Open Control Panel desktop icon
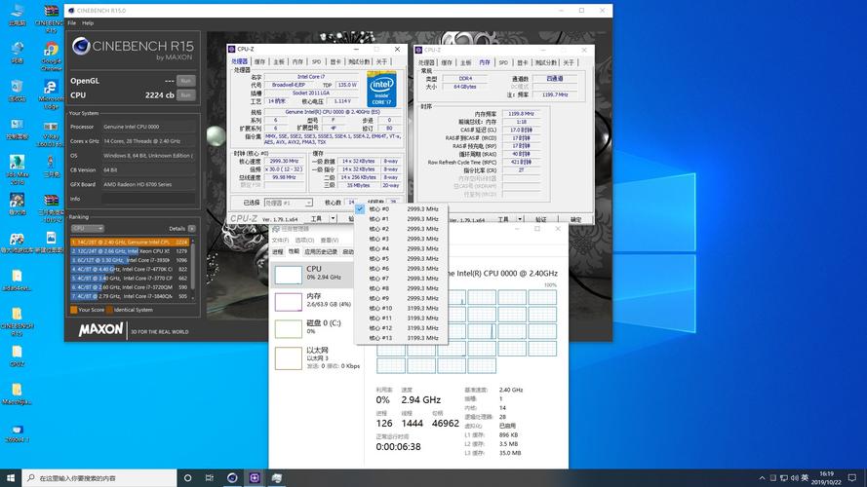 pos(18,130)
